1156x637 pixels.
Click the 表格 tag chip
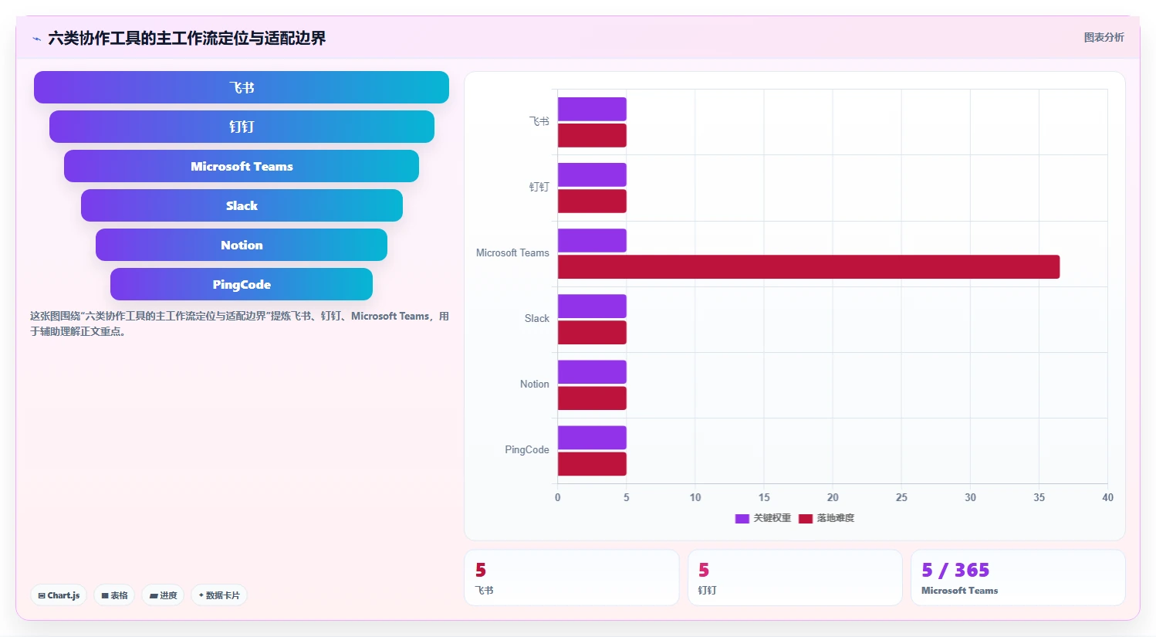tap(114, 595)
